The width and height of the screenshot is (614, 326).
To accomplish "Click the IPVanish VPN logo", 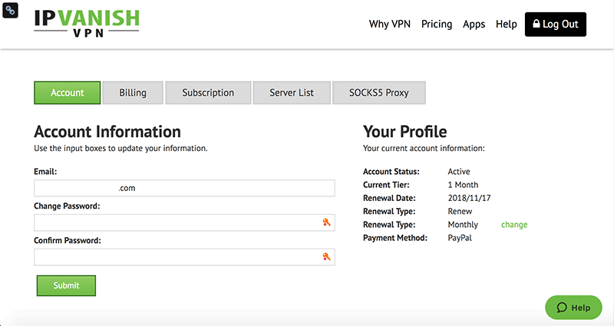I will 87,23.
